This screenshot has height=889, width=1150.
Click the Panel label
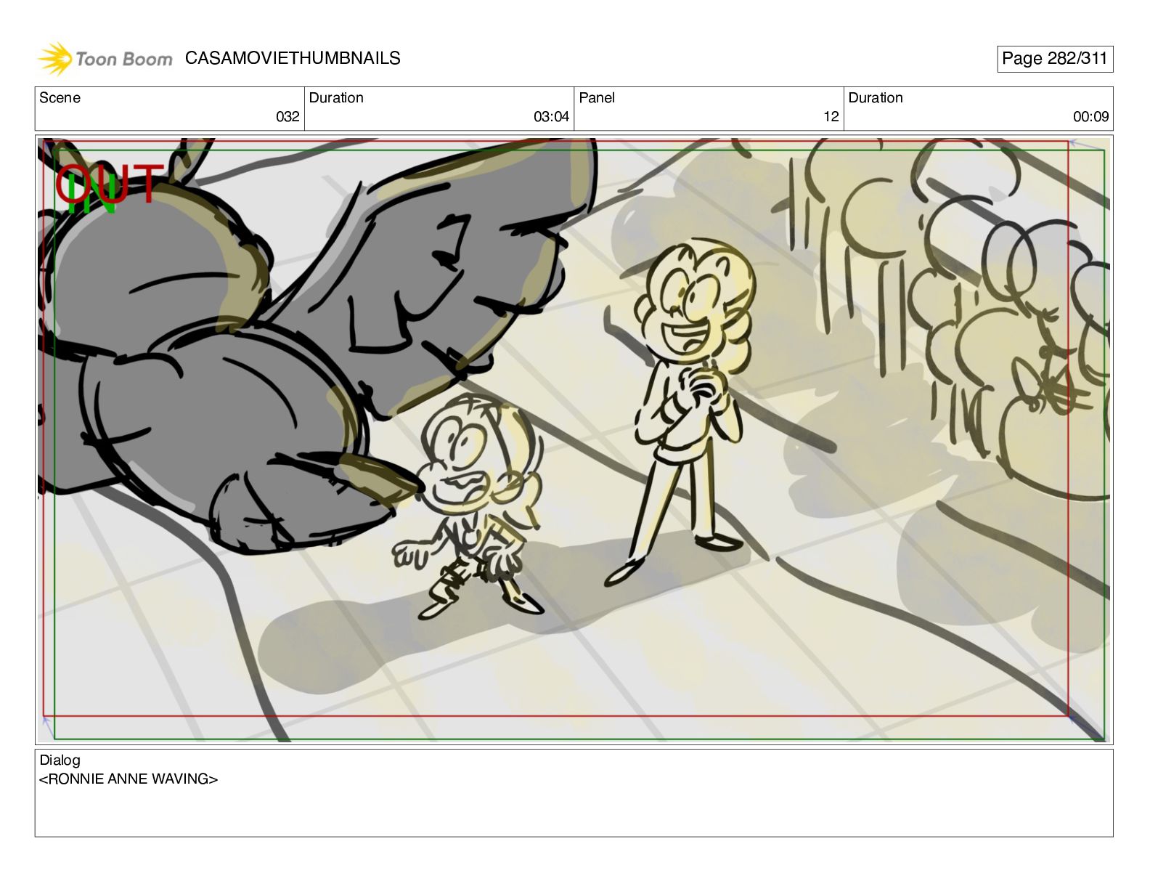[x=597, y=98]
